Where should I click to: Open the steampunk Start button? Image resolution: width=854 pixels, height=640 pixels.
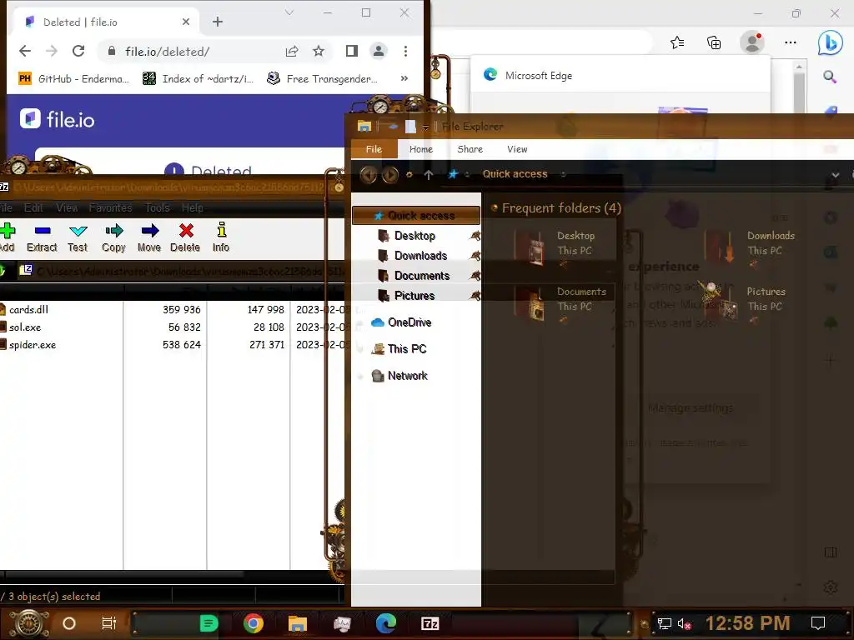tap(29, 623)
